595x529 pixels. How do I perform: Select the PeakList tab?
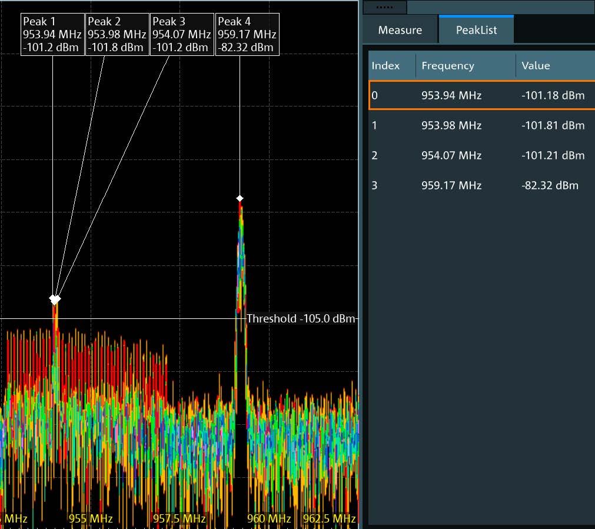pos(476,30)
